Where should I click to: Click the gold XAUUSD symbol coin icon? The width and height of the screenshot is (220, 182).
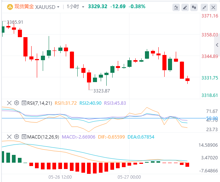10,7
